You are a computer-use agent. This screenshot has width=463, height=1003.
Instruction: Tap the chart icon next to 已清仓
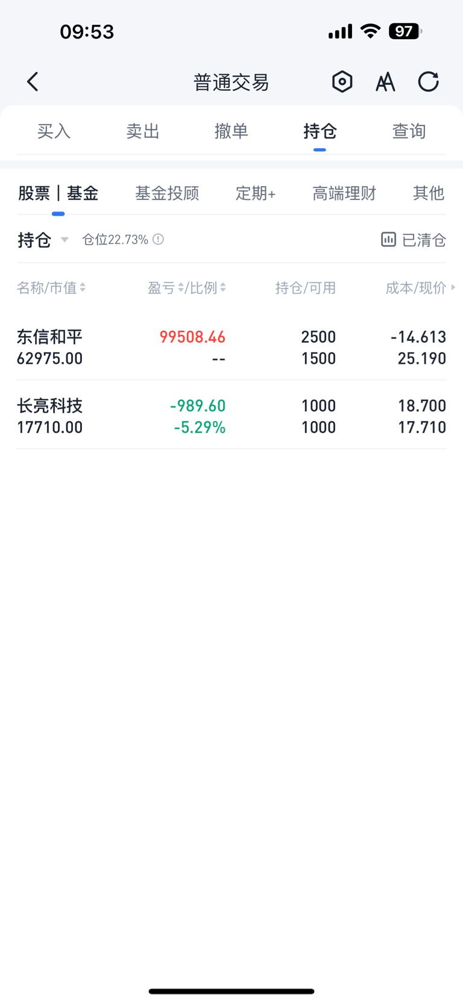(x=388, y=240)
